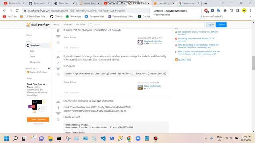Open the Question feed link

[x=185, y=60]
